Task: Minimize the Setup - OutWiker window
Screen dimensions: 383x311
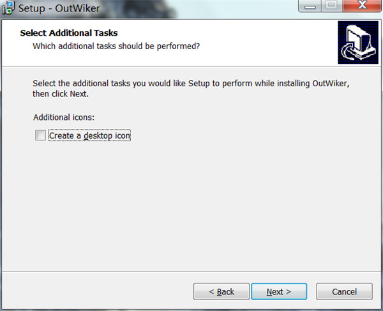Action: click(310, 6)
